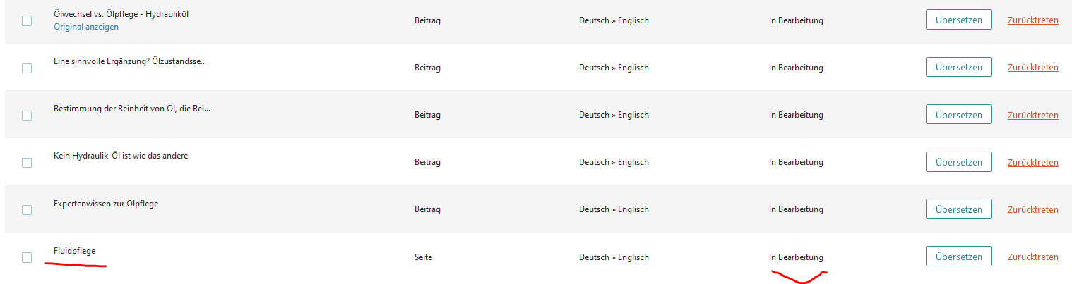Click the Fluidpflege job title

click(74, 251)
